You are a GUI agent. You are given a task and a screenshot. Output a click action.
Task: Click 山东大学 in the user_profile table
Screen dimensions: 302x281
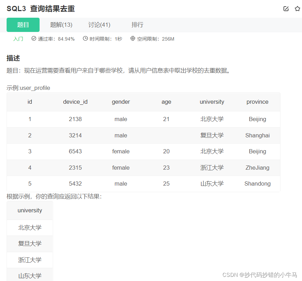point(212,184)
